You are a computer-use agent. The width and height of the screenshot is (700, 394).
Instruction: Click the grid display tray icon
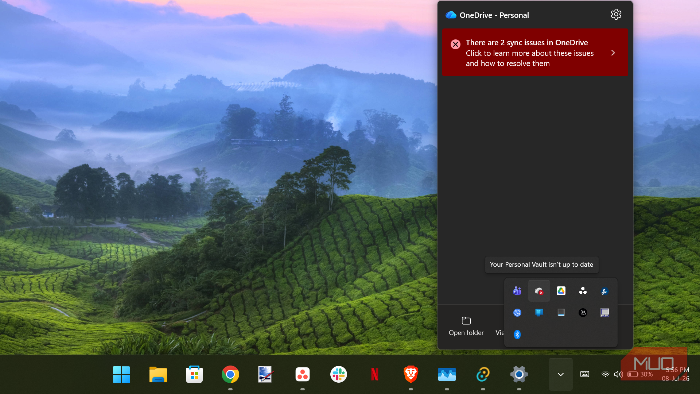(x=561, y=313)
